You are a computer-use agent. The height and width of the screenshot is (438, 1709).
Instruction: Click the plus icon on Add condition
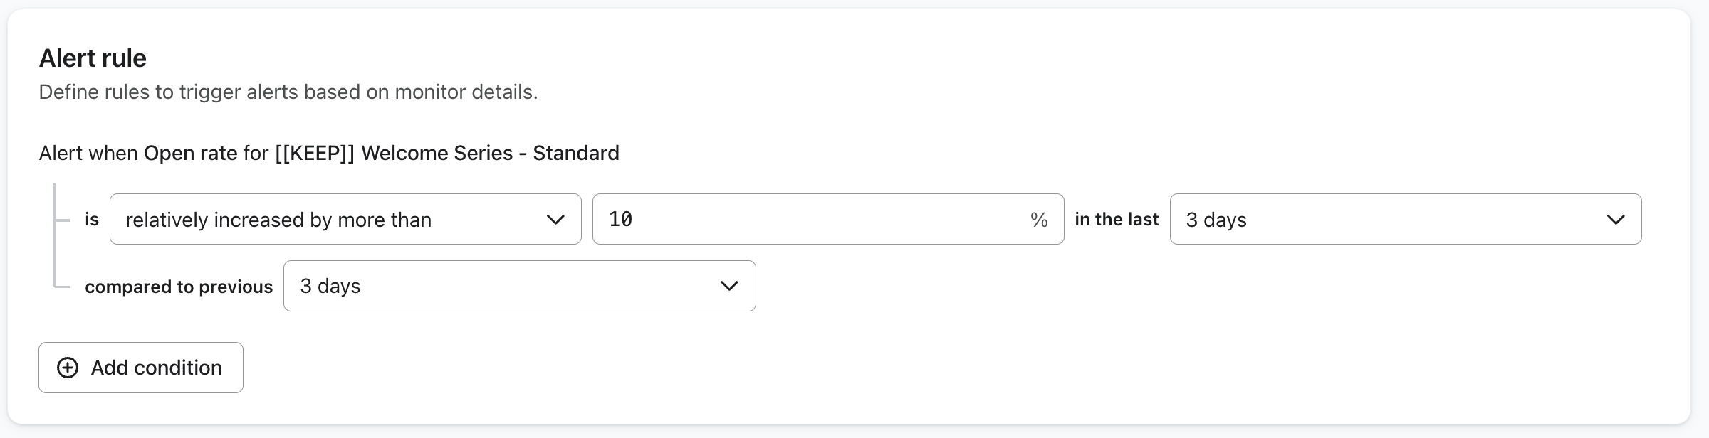click(x=68, y=368)
